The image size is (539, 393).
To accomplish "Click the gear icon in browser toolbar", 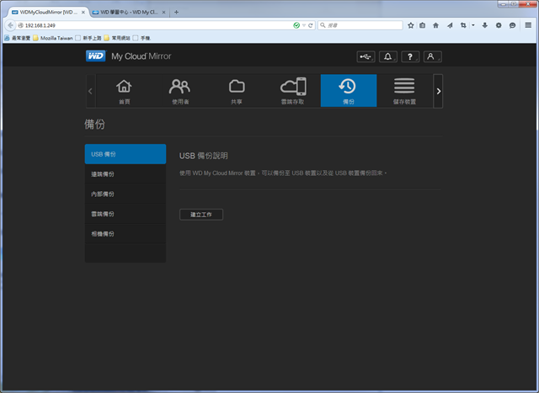I will [x=499, y=25].
